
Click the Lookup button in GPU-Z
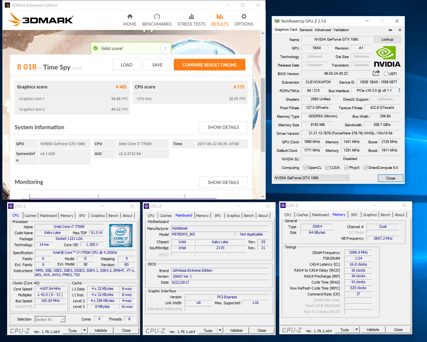tap(387, 40)
